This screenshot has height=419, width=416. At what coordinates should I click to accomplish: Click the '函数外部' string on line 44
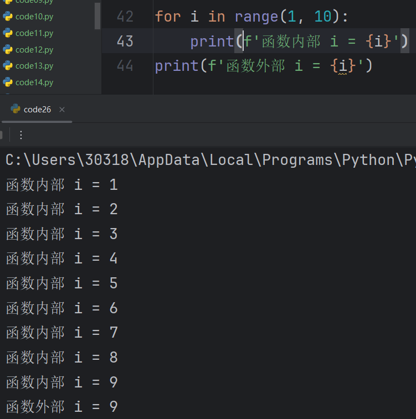click(x=255, y=66)
